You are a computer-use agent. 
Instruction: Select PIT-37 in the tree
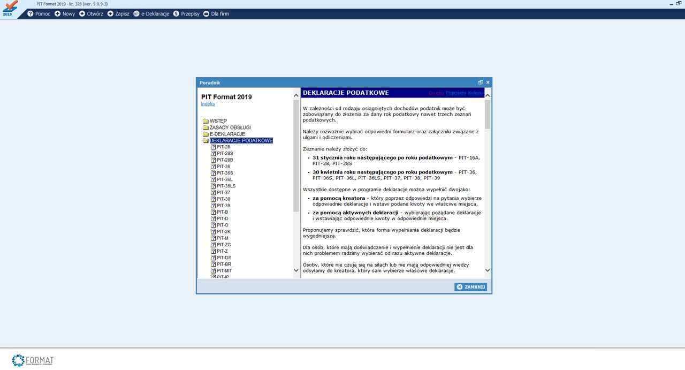[x=224, y=193]
